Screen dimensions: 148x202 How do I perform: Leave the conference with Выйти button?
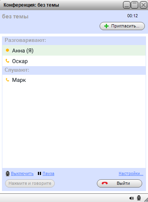[x=119, y=183]
